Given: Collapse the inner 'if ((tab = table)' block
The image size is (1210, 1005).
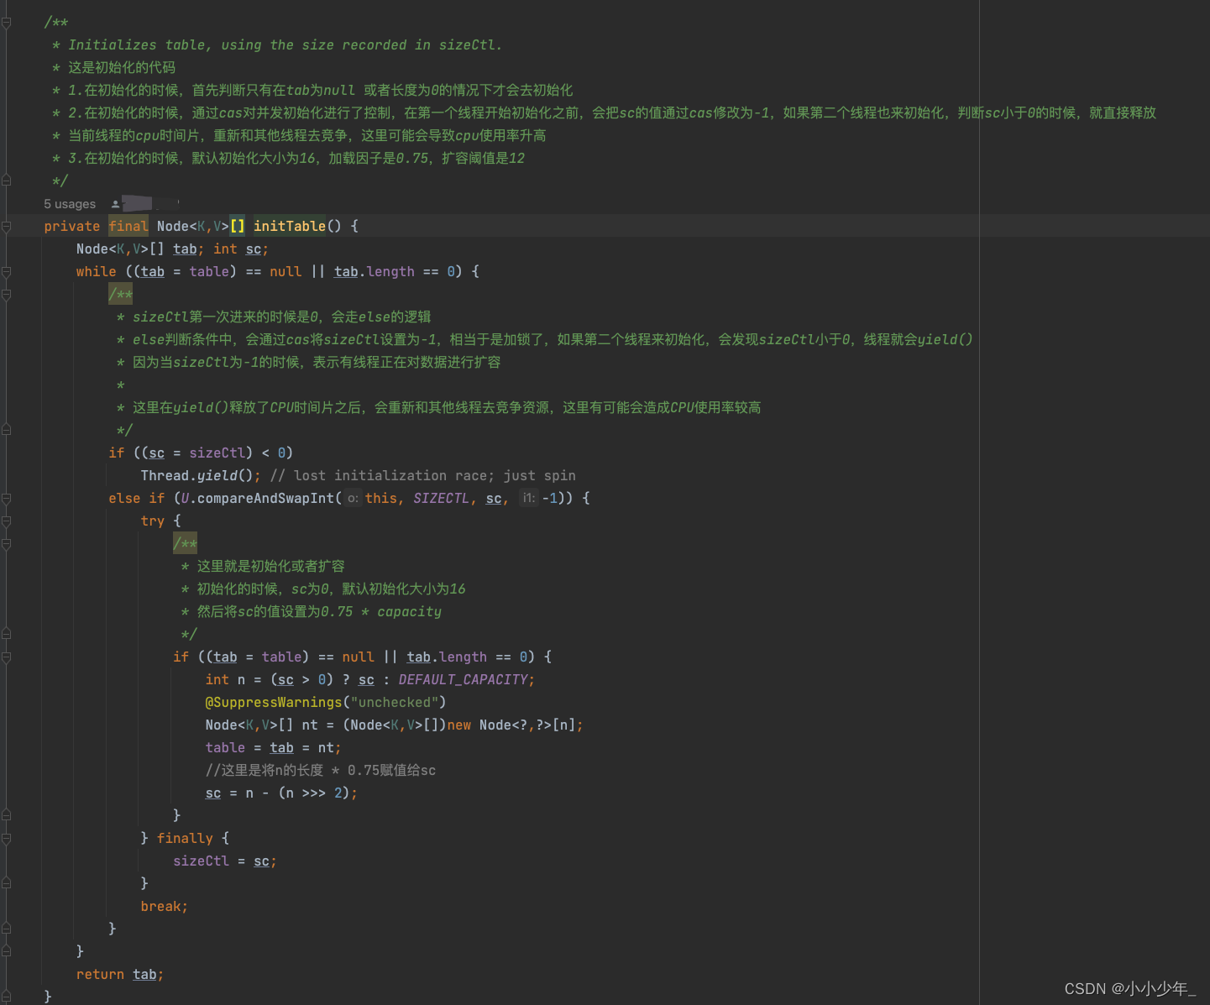Looking at the screenshot, I should point(6,657).
